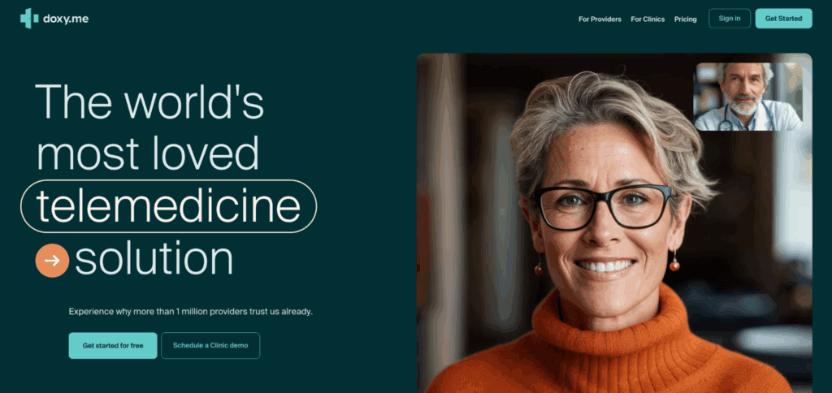Image resolution: width=832 pixels, height=393 pixels.
Task: Click the 'The world's' headline text
Action: (149, 101)
